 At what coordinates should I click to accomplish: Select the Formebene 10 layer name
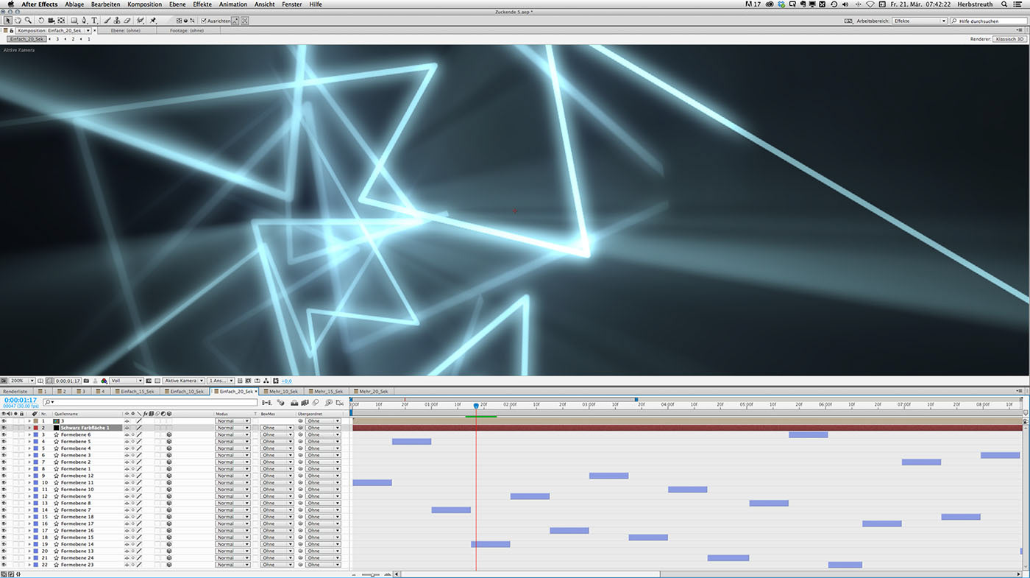(77, 489)
